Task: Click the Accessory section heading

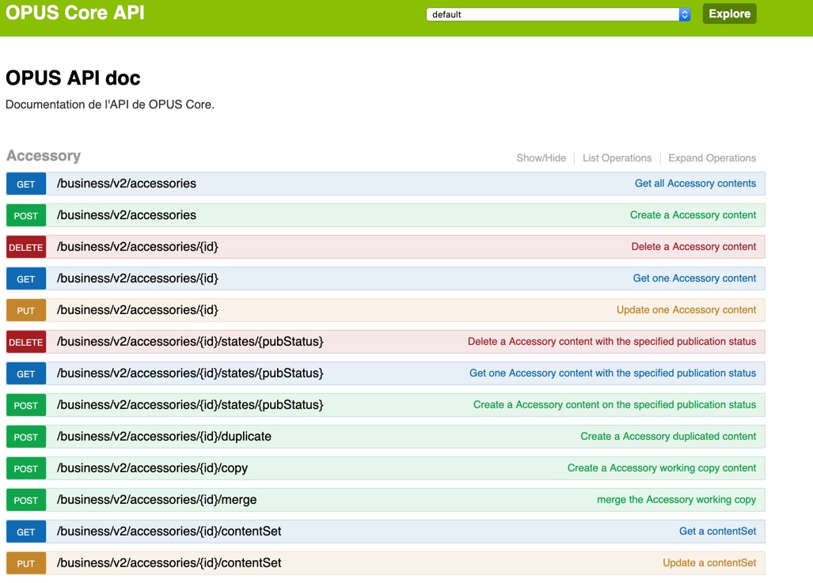Action: (x=44, y=156)
